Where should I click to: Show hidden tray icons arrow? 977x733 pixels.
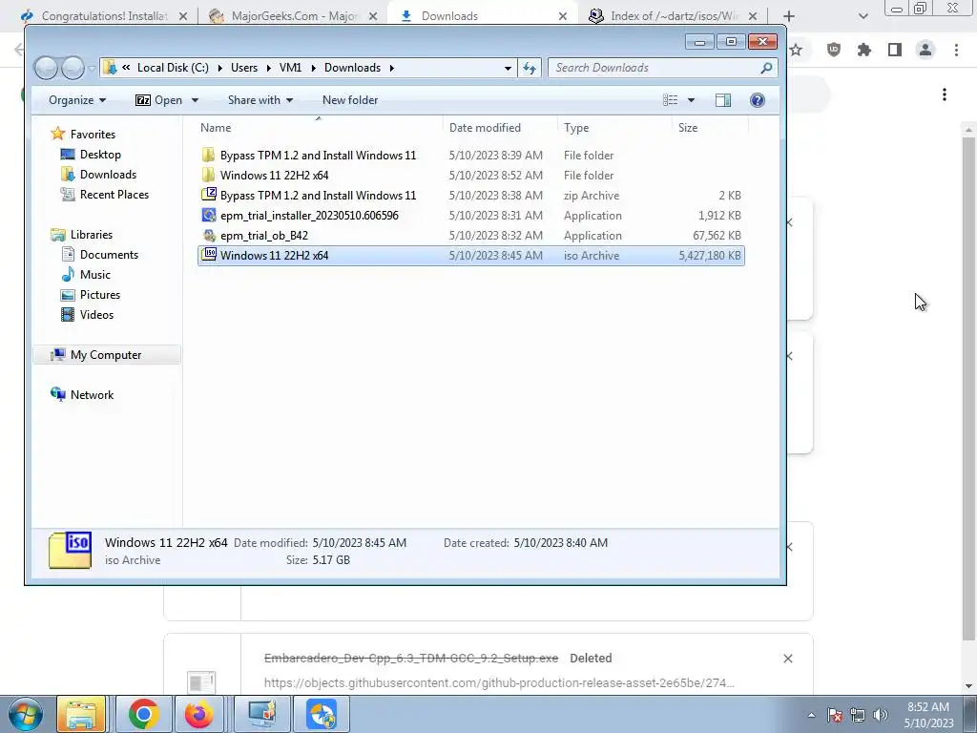pyautogui.click(x=811, y=715)
